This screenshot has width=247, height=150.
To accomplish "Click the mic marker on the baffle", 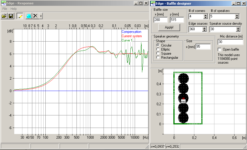I will click(x=183, y=101).
